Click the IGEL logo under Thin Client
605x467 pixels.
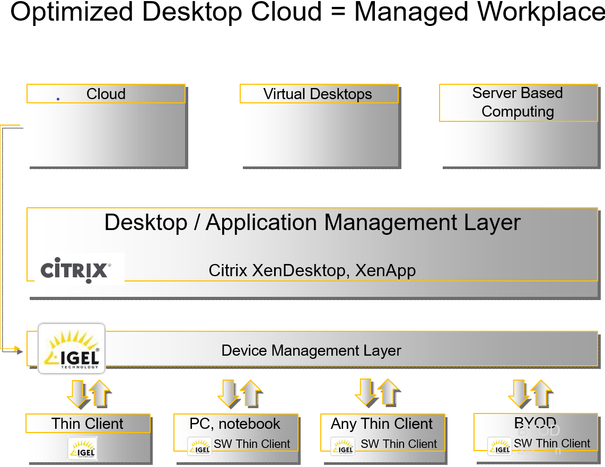pyautogui.click(x=83, y=448)
